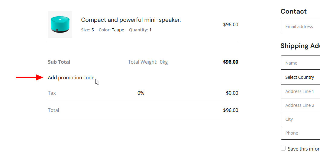Click the Size: S product attribute
The height and width of the screenshot is (156, 320).
pyautogui.click(x=87, y=30)
